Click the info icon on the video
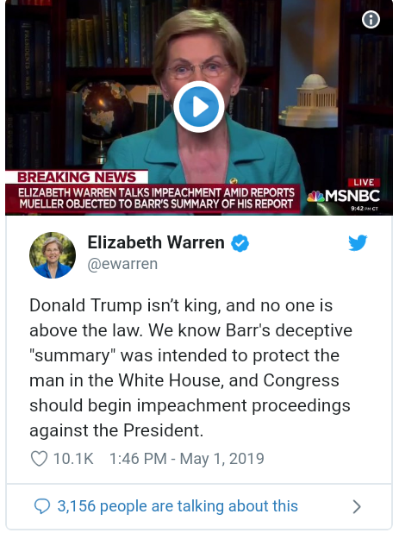399x533 pixels. (x=371, y=20)
